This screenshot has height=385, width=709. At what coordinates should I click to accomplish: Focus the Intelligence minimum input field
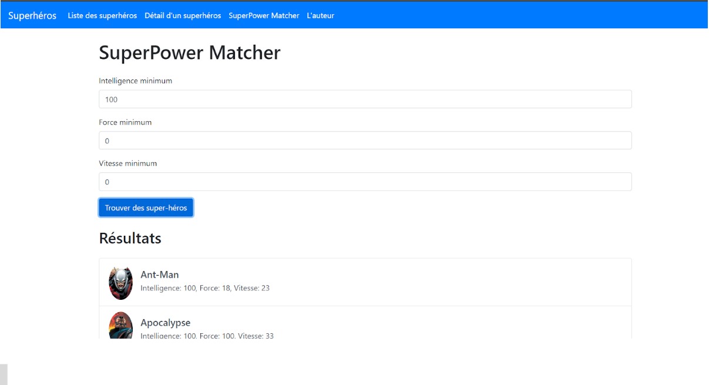[365, 99]
